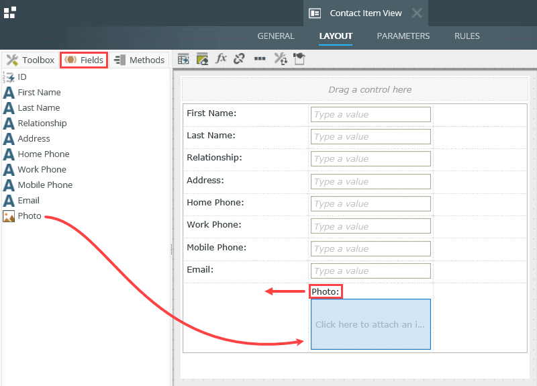
Task: Click the panel splitter handle
Action: click(172, 249)
